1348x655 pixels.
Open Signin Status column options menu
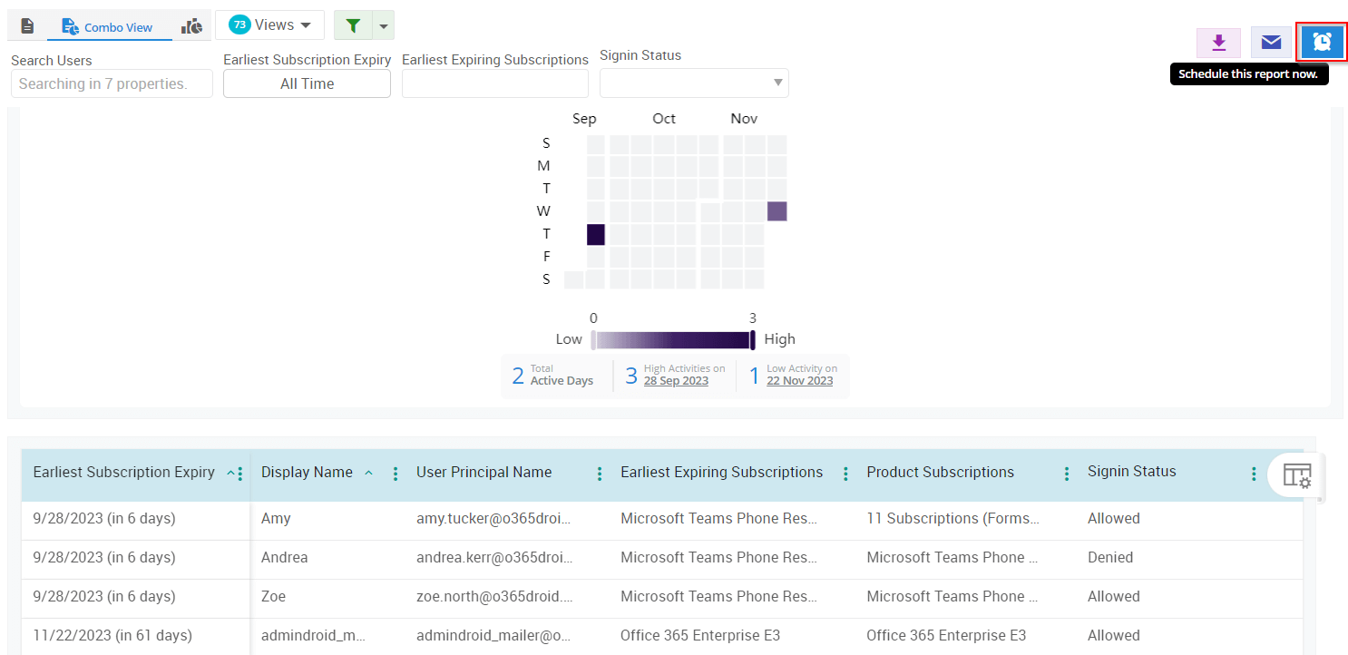(x=1254, y=474)
